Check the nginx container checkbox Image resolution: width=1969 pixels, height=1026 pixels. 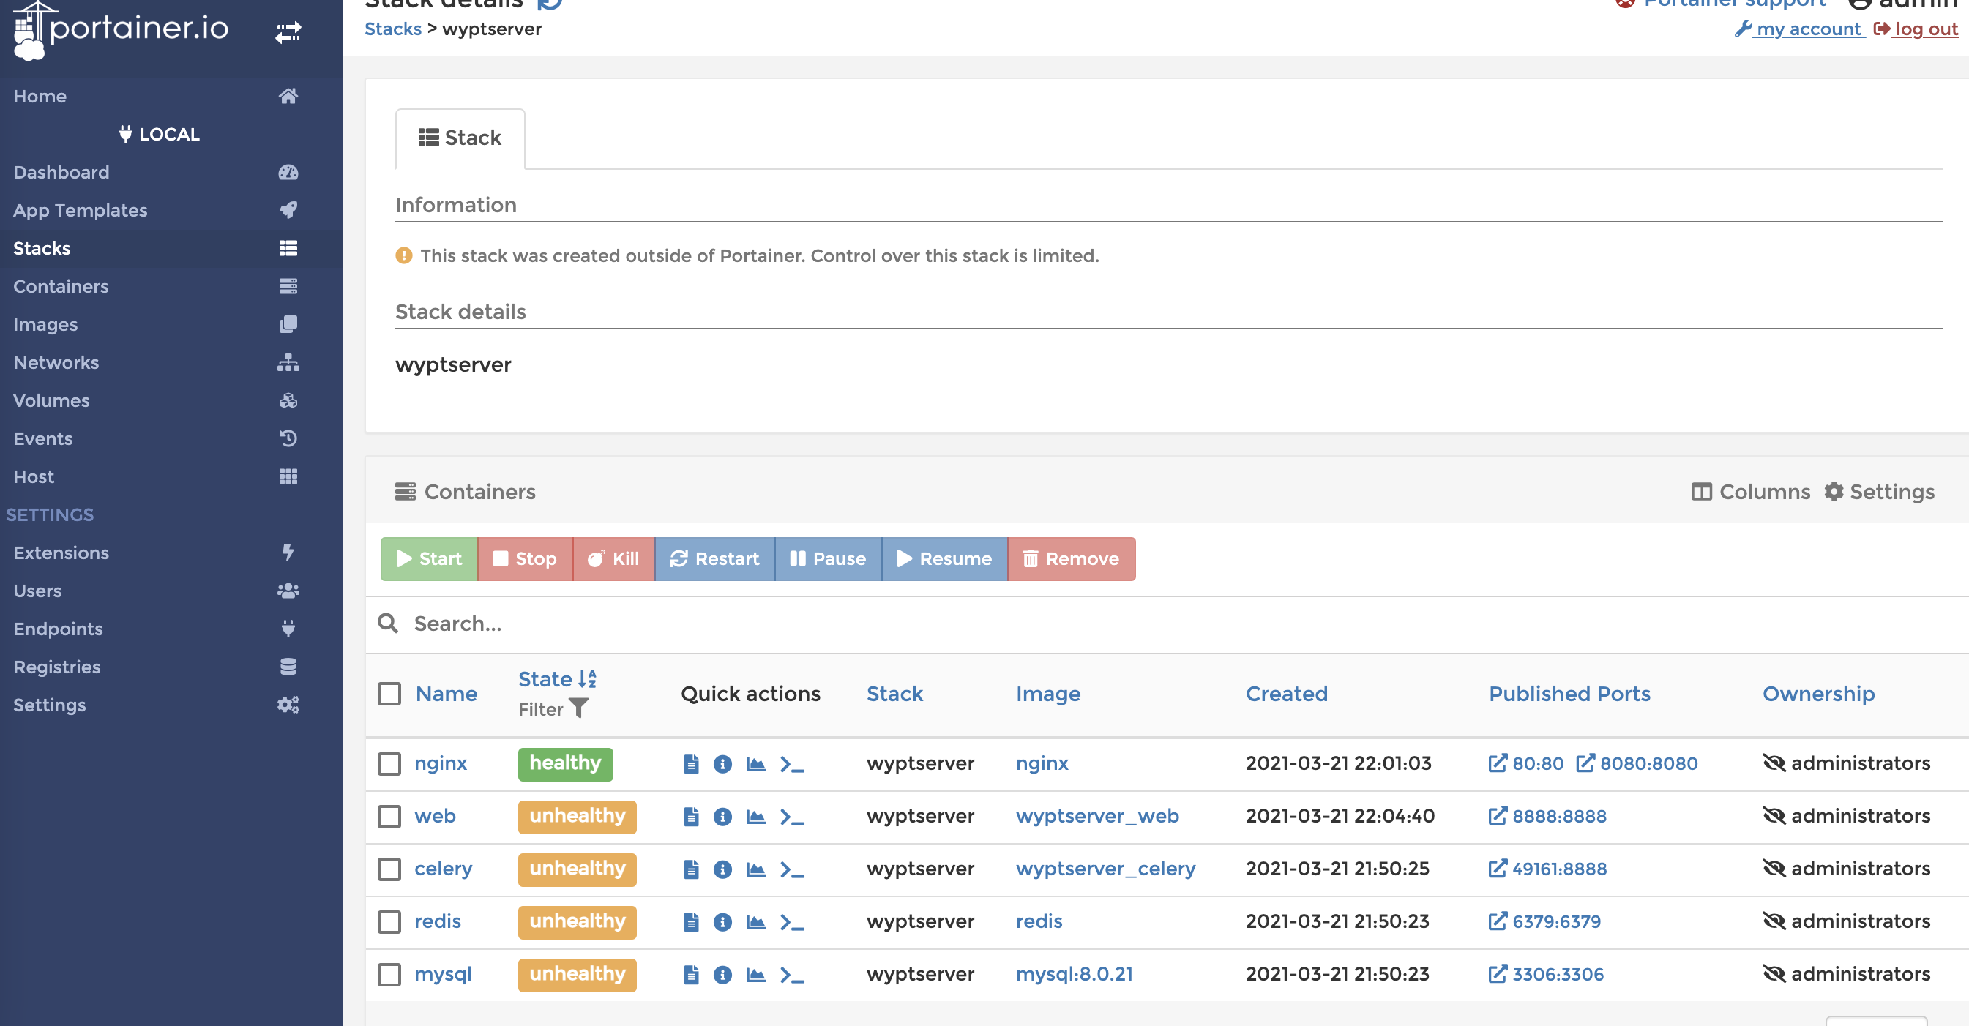point(390,764)
